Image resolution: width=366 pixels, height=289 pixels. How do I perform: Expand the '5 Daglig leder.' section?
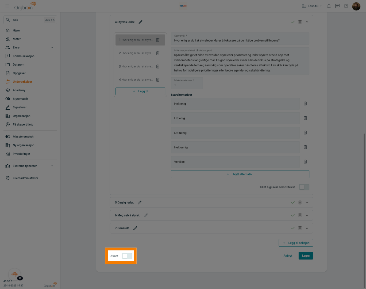[x=307, y=203]
